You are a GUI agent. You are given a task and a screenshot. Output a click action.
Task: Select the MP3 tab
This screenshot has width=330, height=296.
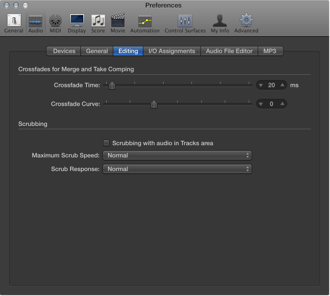(270, 51)
